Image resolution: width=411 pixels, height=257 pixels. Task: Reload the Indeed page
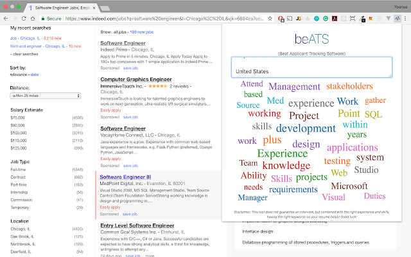[x=24, y=19]
